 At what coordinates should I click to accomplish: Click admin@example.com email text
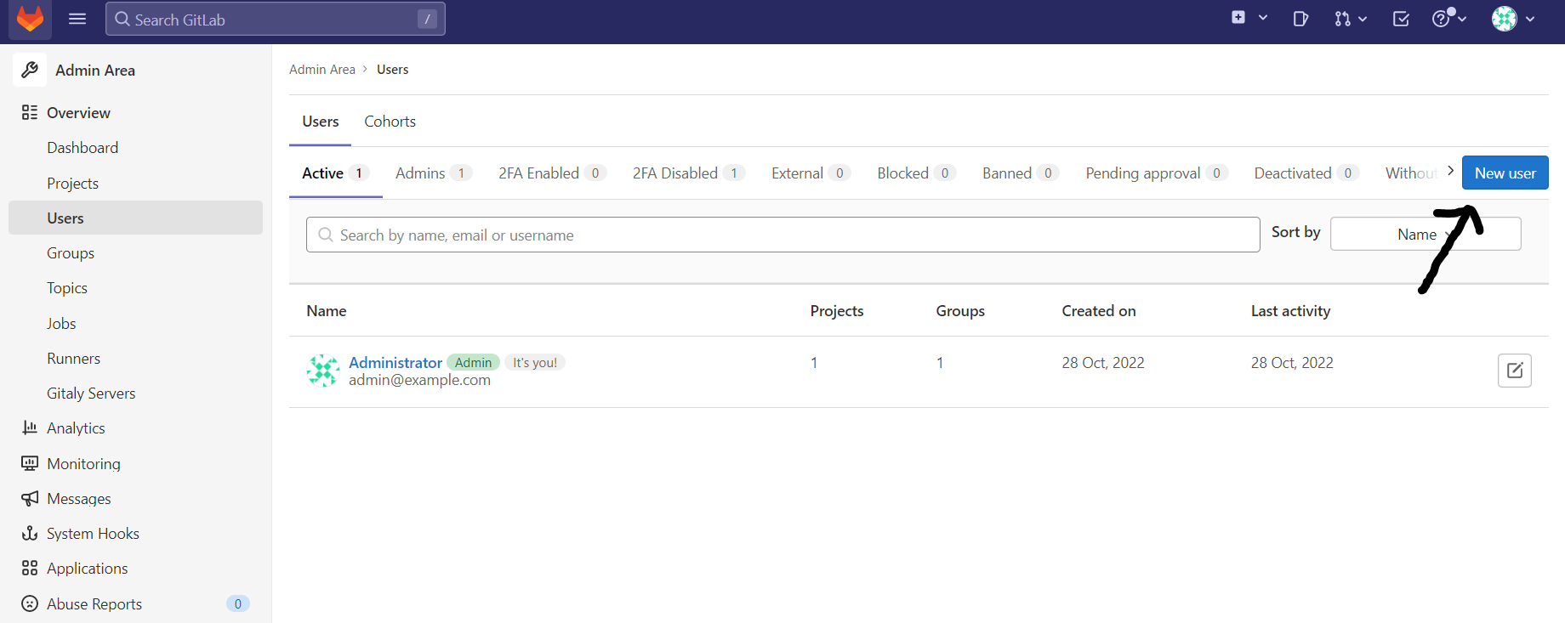[419, 380]
